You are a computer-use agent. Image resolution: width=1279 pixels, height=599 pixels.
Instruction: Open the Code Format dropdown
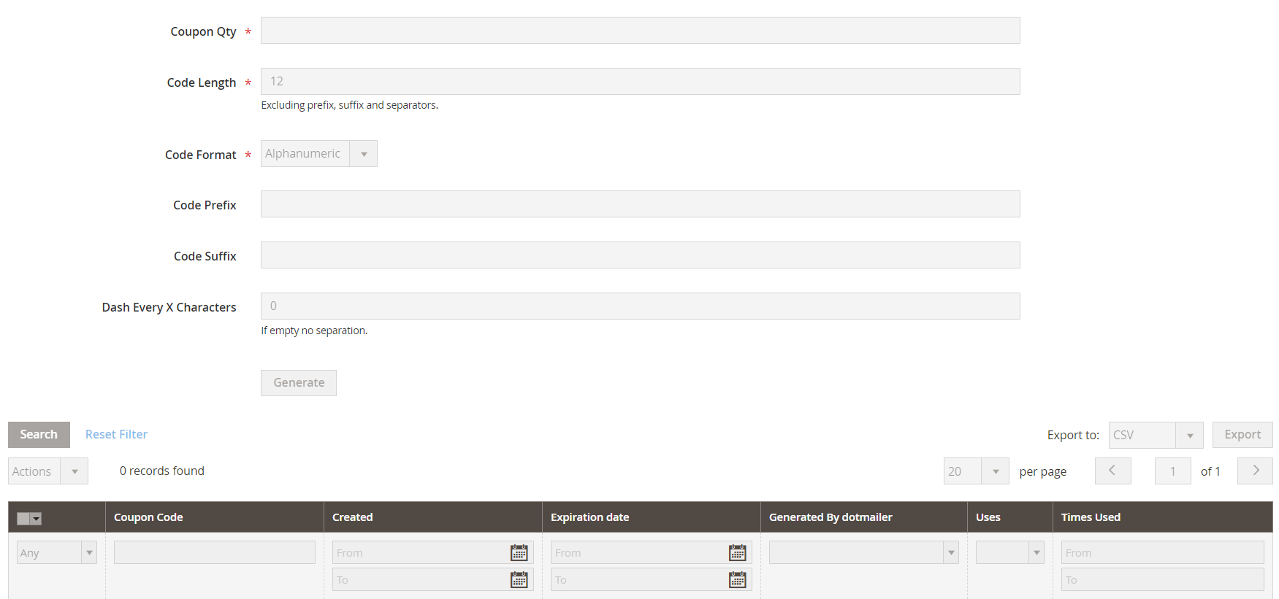[319, 154]
